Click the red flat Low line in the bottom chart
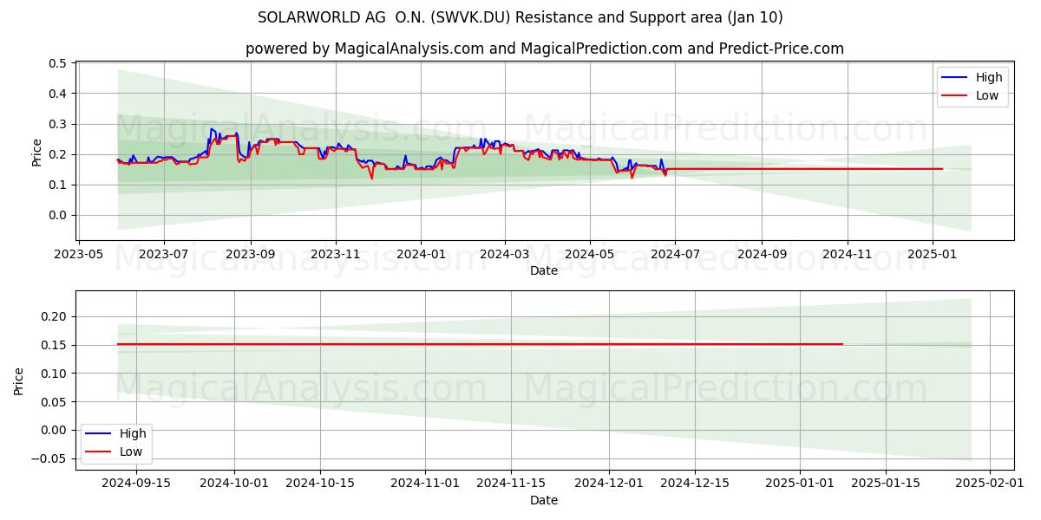Screen dimensions: 1041x520 click(x=480, y=344)
